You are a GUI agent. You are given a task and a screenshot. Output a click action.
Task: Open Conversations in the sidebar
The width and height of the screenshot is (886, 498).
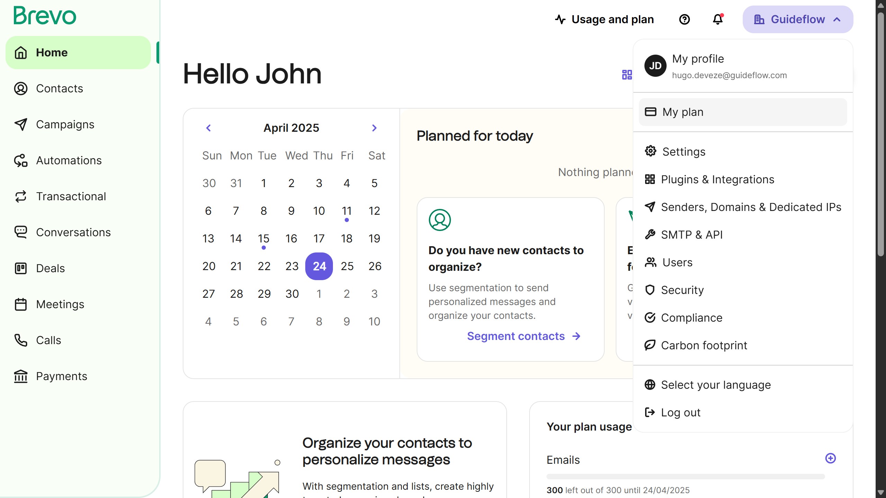pos(73,232)
